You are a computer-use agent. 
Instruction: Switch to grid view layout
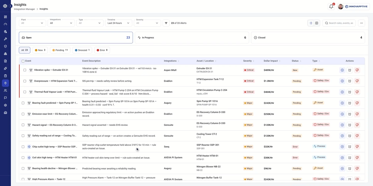(317, 23)
